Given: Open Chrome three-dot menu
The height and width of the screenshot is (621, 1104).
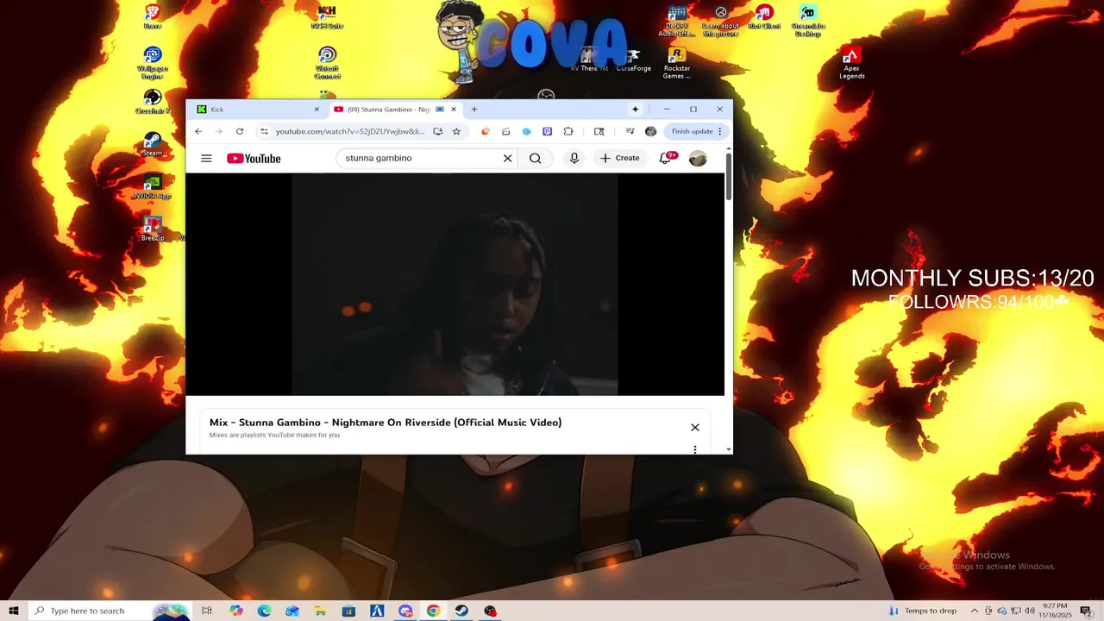Looking at the screenshot, I should (x=720, y=131).
